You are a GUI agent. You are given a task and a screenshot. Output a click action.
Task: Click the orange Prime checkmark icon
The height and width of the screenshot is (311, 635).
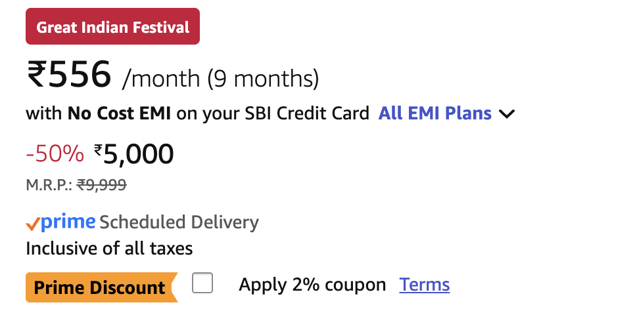(33, 224)
